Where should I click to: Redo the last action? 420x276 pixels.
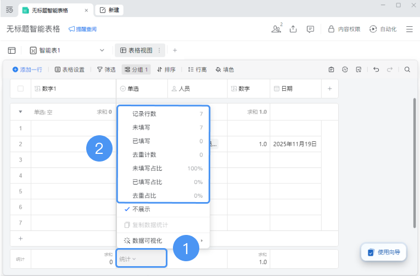(x=390, y=70)
